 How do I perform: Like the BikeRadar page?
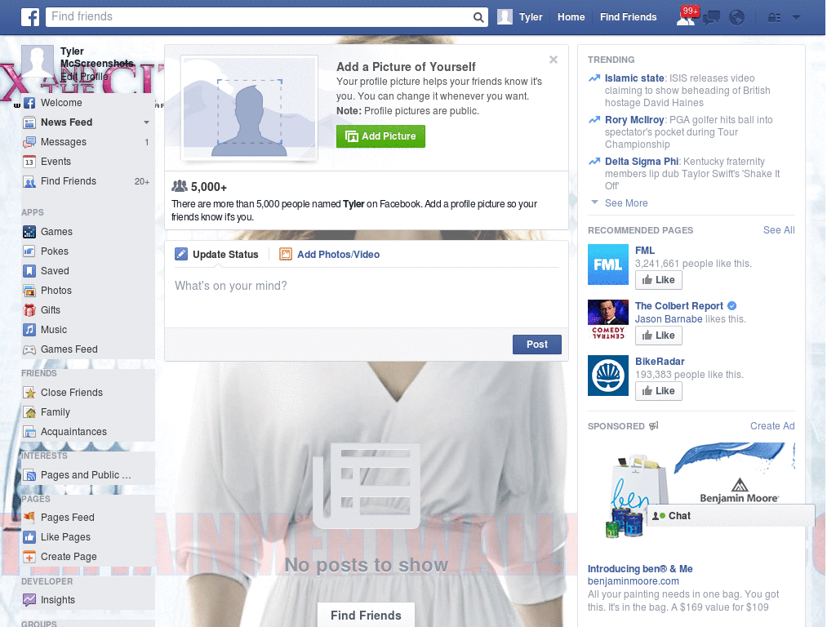click(x=659, y=391)
